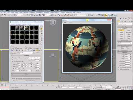Viewport: 133px width, 100px height.
Task: Open Material Editor's Material menu
Action: (12, 24)
